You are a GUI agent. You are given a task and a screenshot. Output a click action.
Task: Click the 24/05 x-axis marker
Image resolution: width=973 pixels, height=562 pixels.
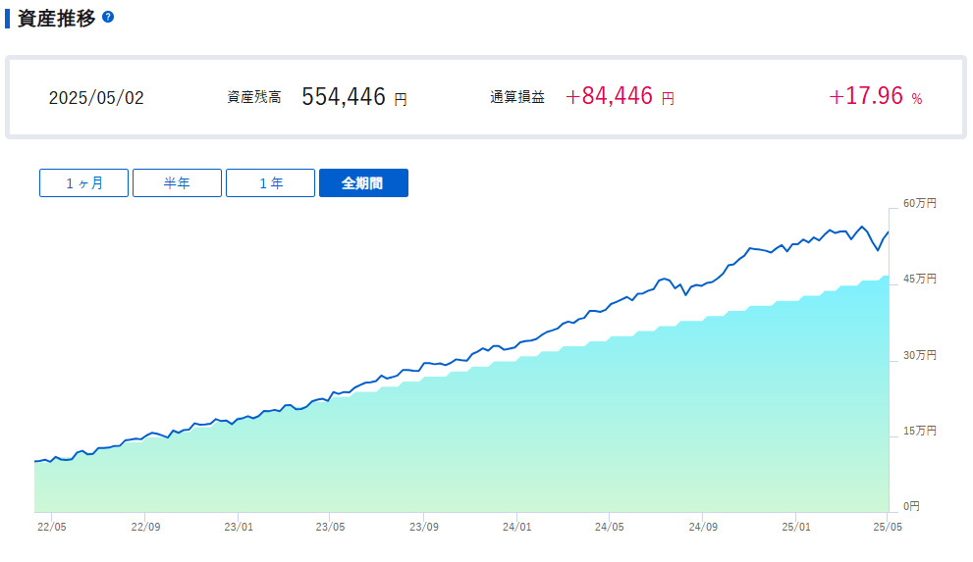pos(610,527)
